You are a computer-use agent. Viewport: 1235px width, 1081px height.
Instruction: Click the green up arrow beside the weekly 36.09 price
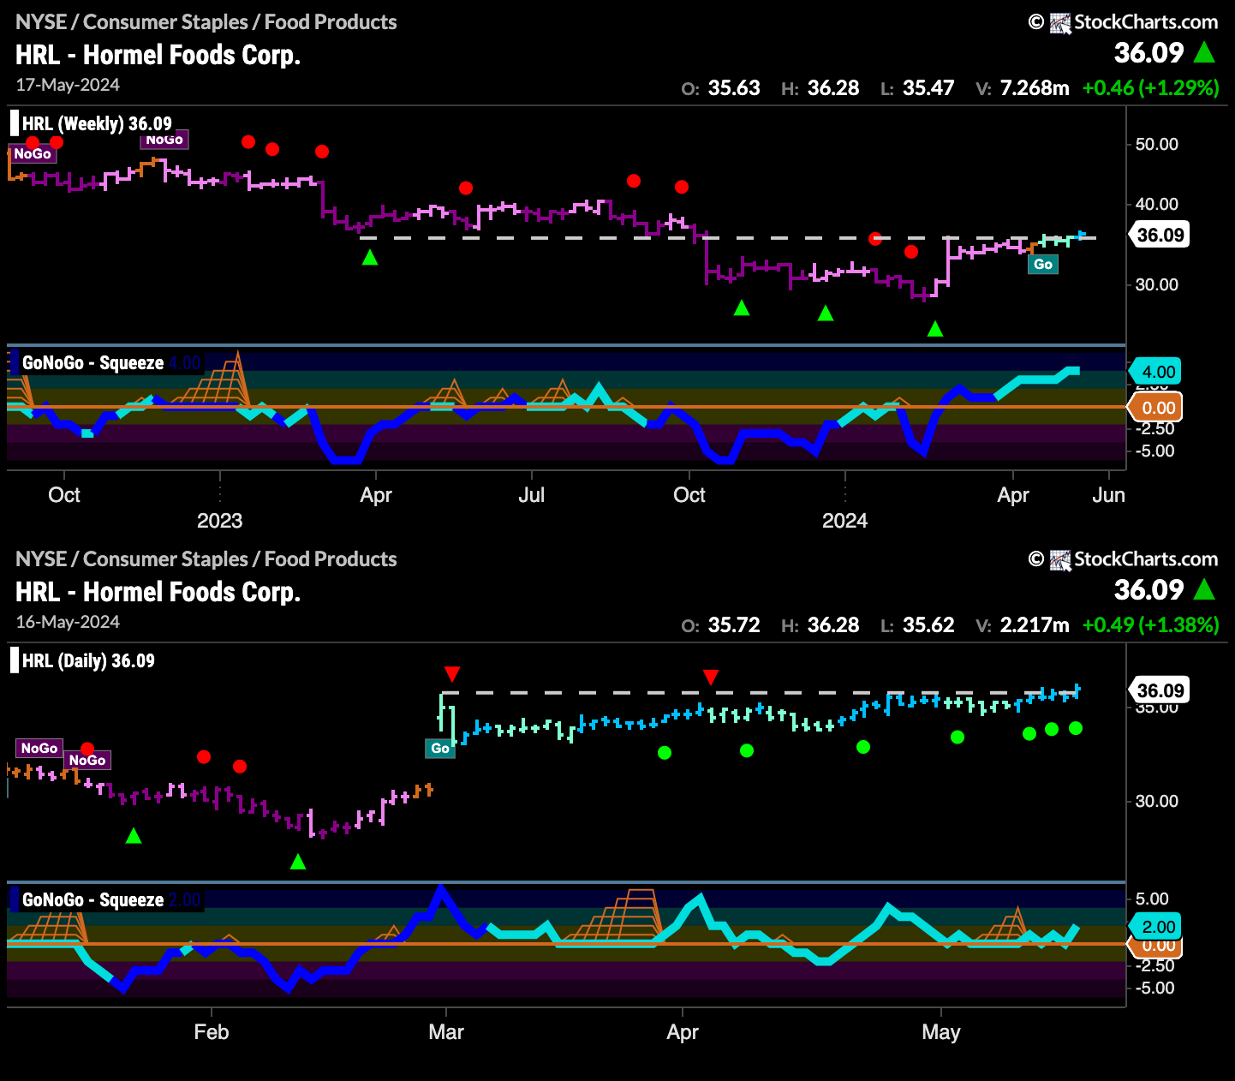pos(1204,53)
